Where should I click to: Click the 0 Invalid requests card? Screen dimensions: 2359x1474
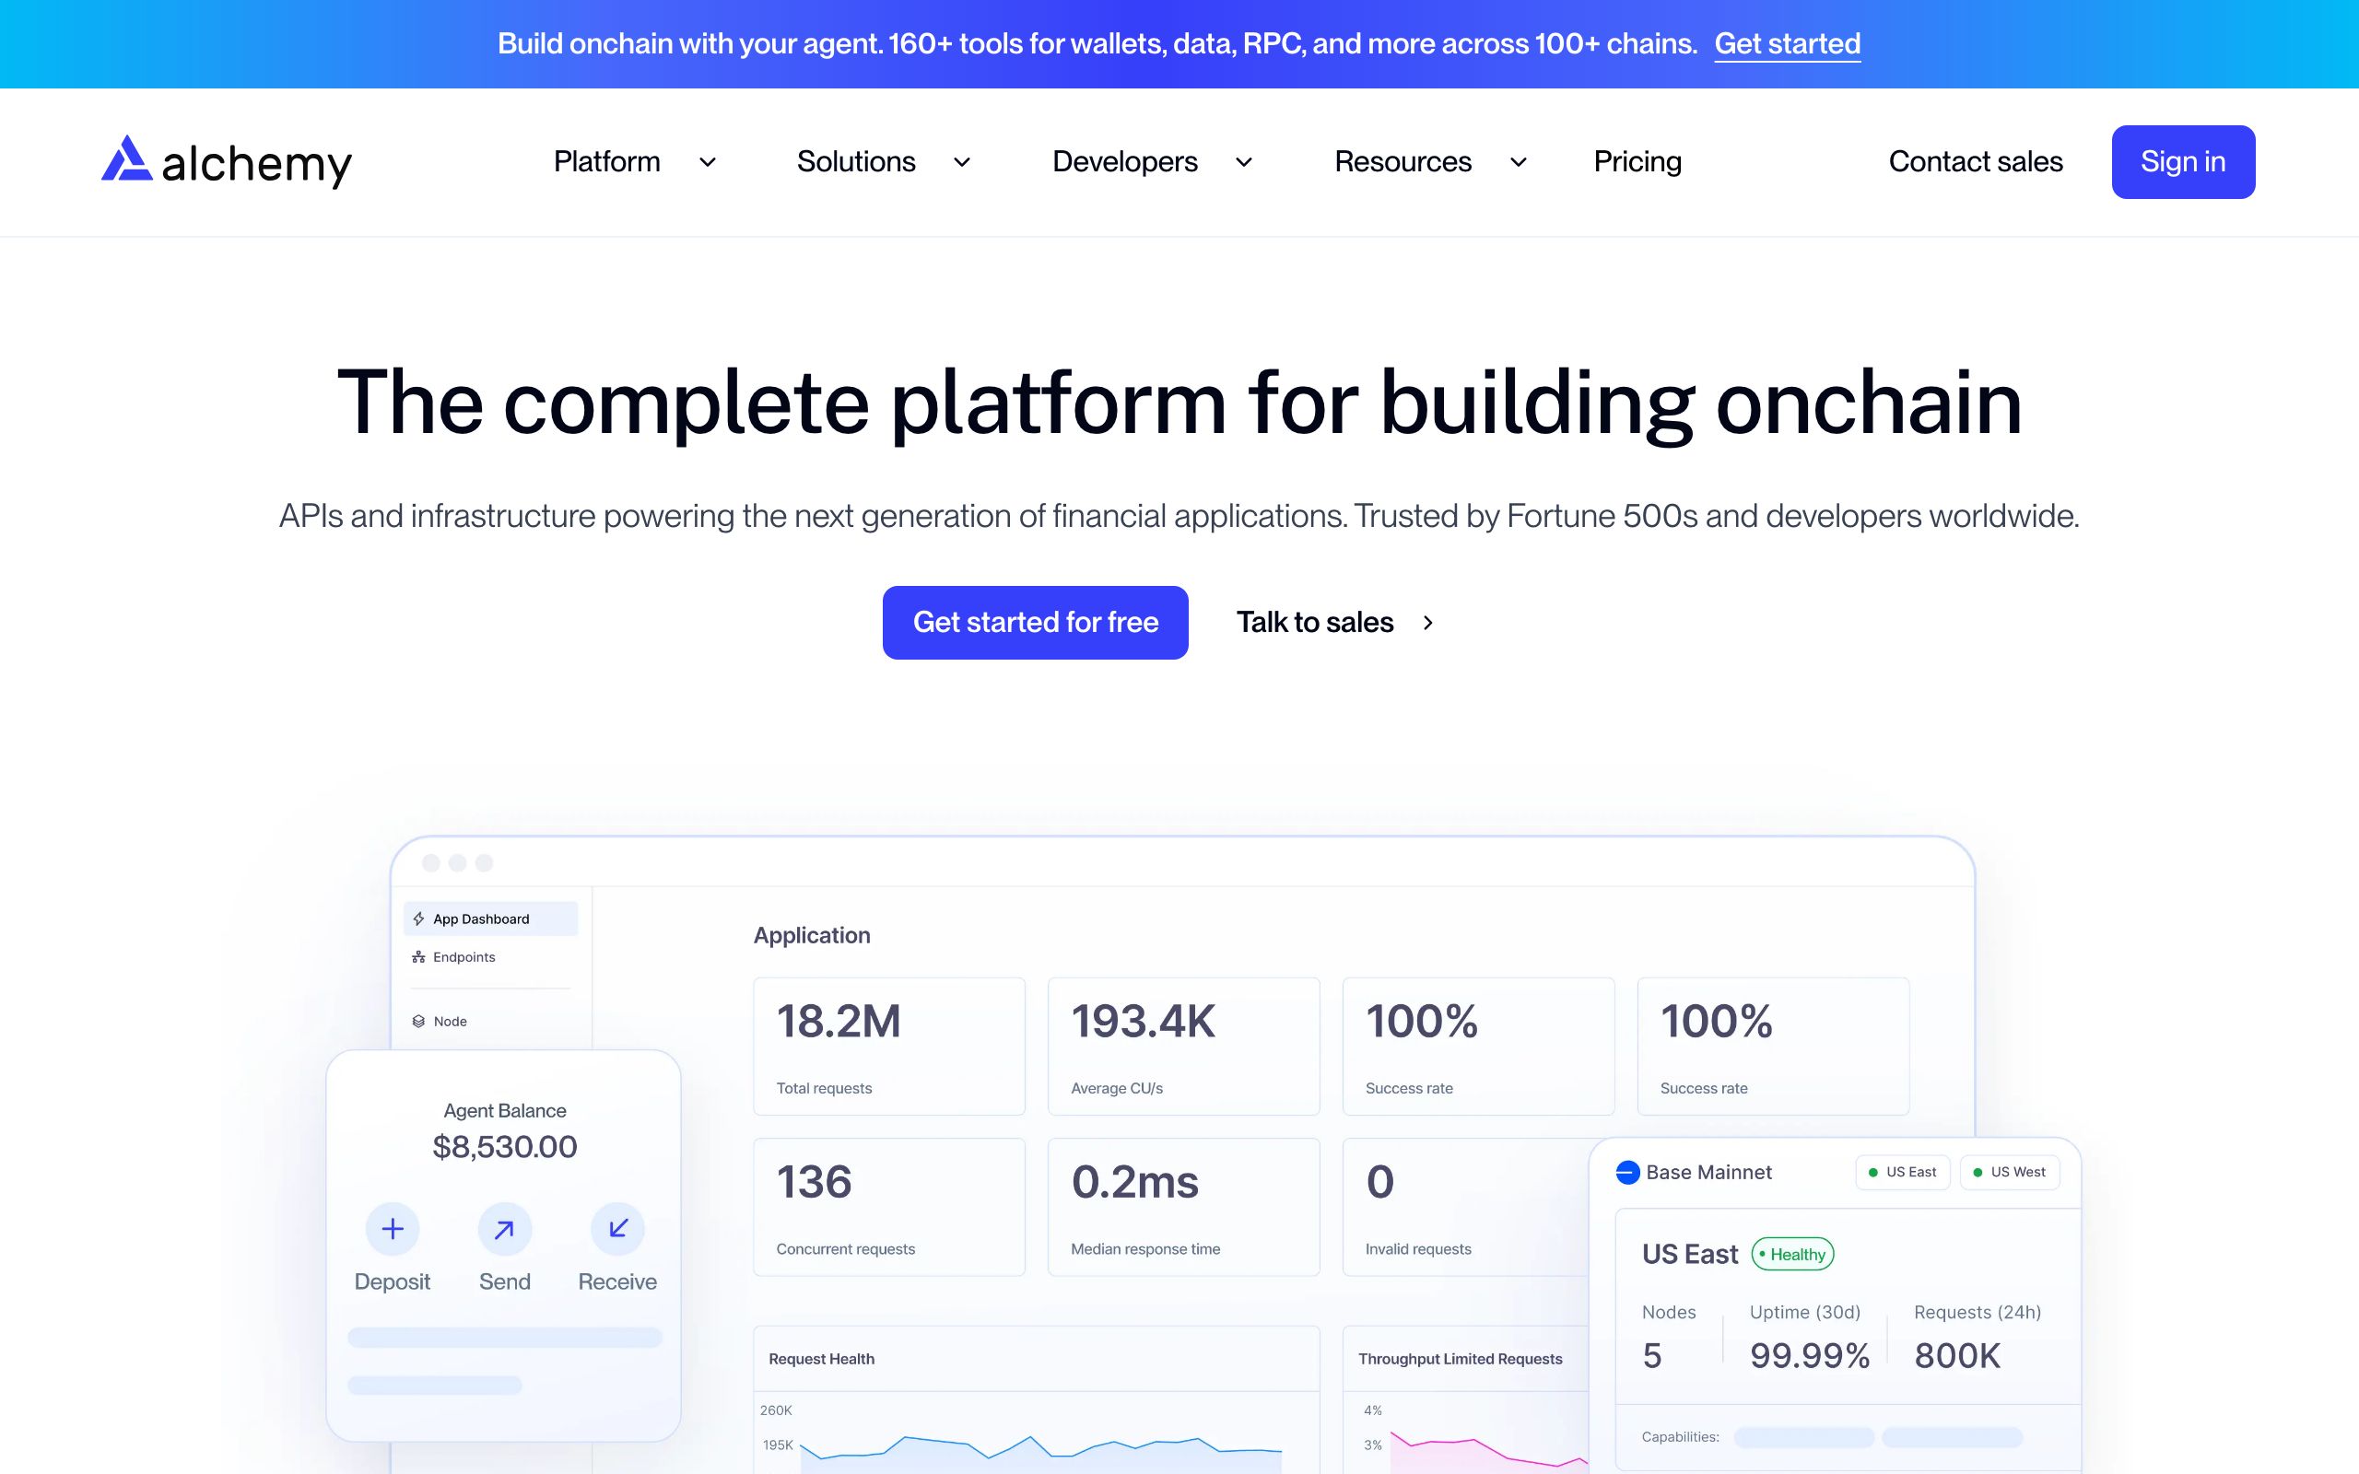point(1465,1207)
